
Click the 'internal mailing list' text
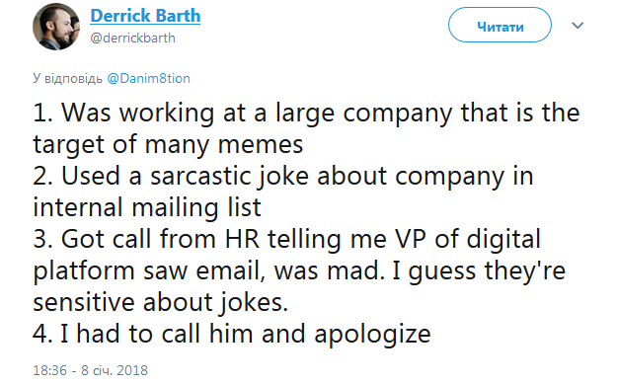[x=147, y=207]
